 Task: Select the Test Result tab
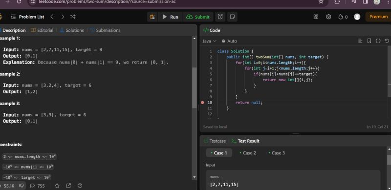click(x=245, y=141)
